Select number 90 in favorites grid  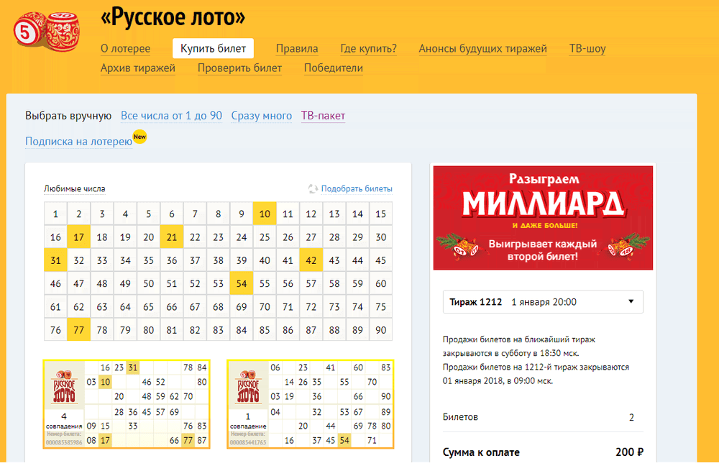pos(380,330)
